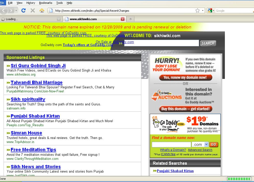This screenshot has height=182, width=254.
Task: Open the history dropdown next to Forward
Action: (16, 11)
